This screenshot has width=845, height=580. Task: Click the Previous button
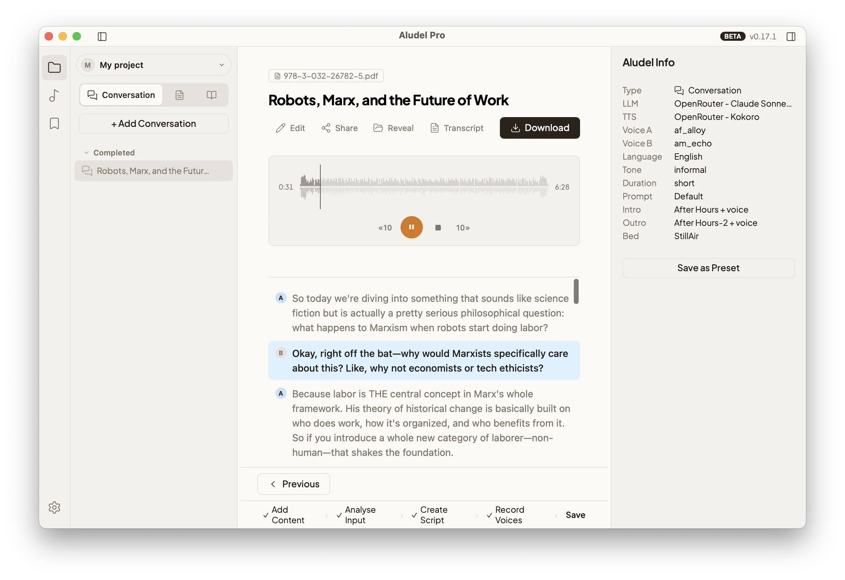coord(294,484)
